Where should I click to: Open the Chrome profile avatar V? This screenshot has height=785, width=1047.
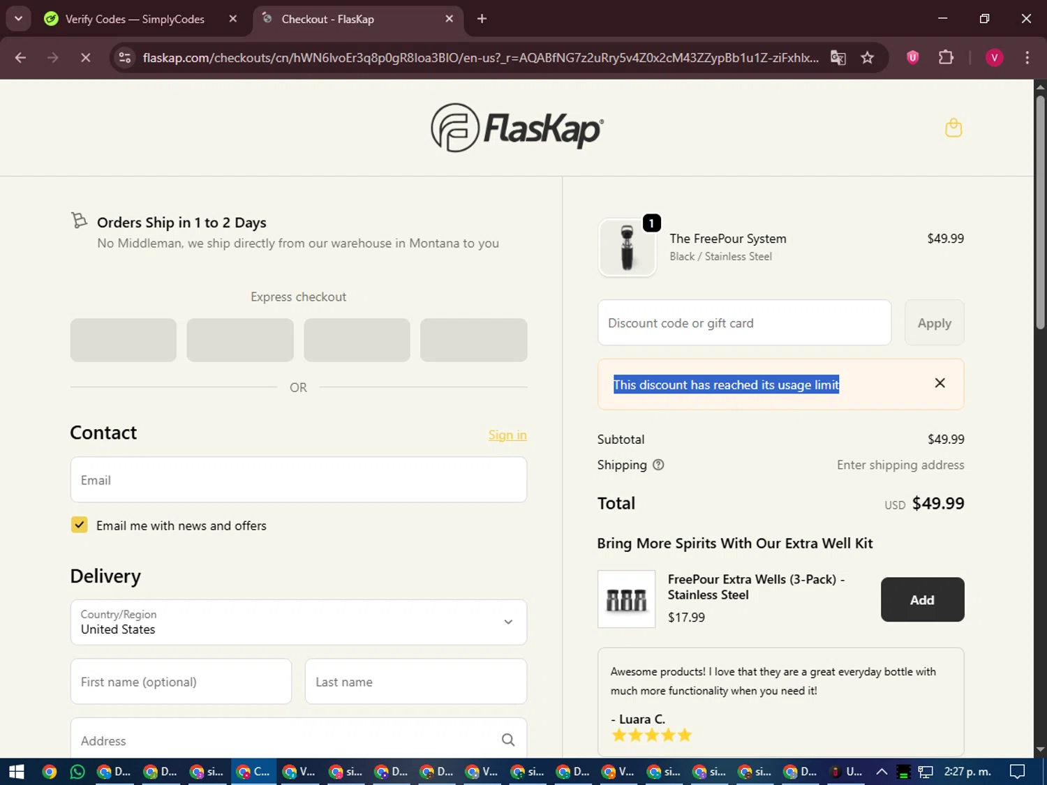(x=995, y=57)
